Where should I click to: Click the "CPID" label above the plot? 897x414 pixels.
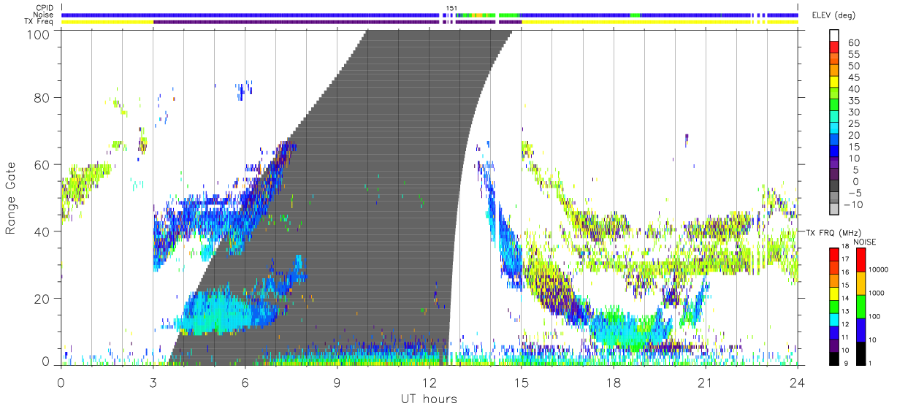(43, 8)
